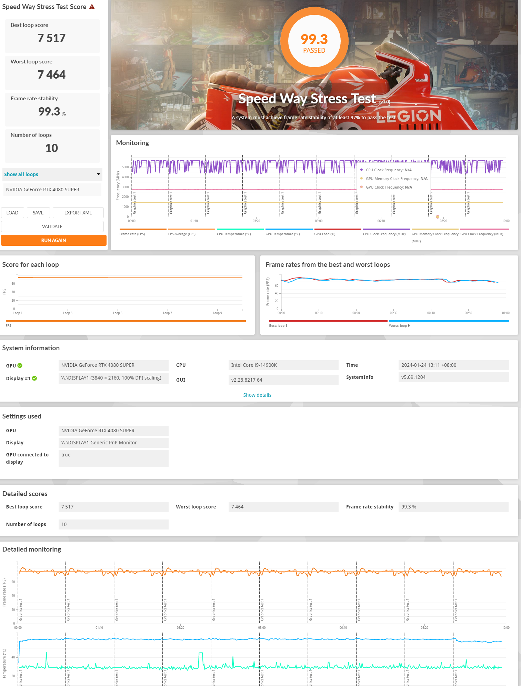Click the LOAD button

click(12, 213)
